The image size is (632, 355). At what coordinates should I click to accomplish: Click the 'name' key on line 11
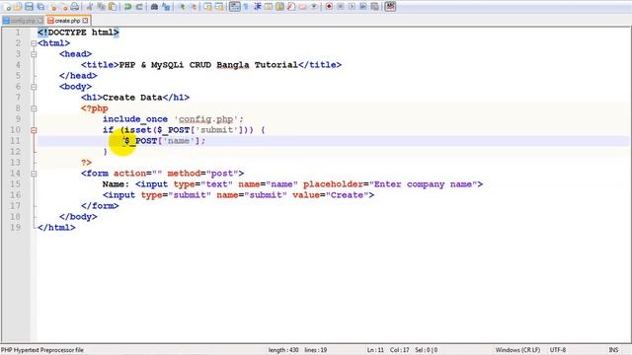click(x=179, y=141)
